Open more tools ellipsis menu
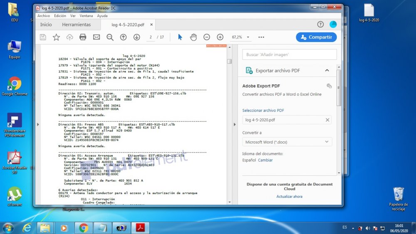Screen dimensions: 416x234 point(261,37)
